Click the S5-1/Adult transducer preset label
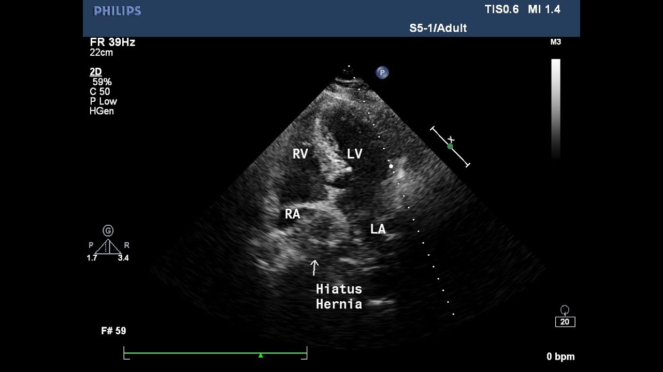 tap(438, 28)
